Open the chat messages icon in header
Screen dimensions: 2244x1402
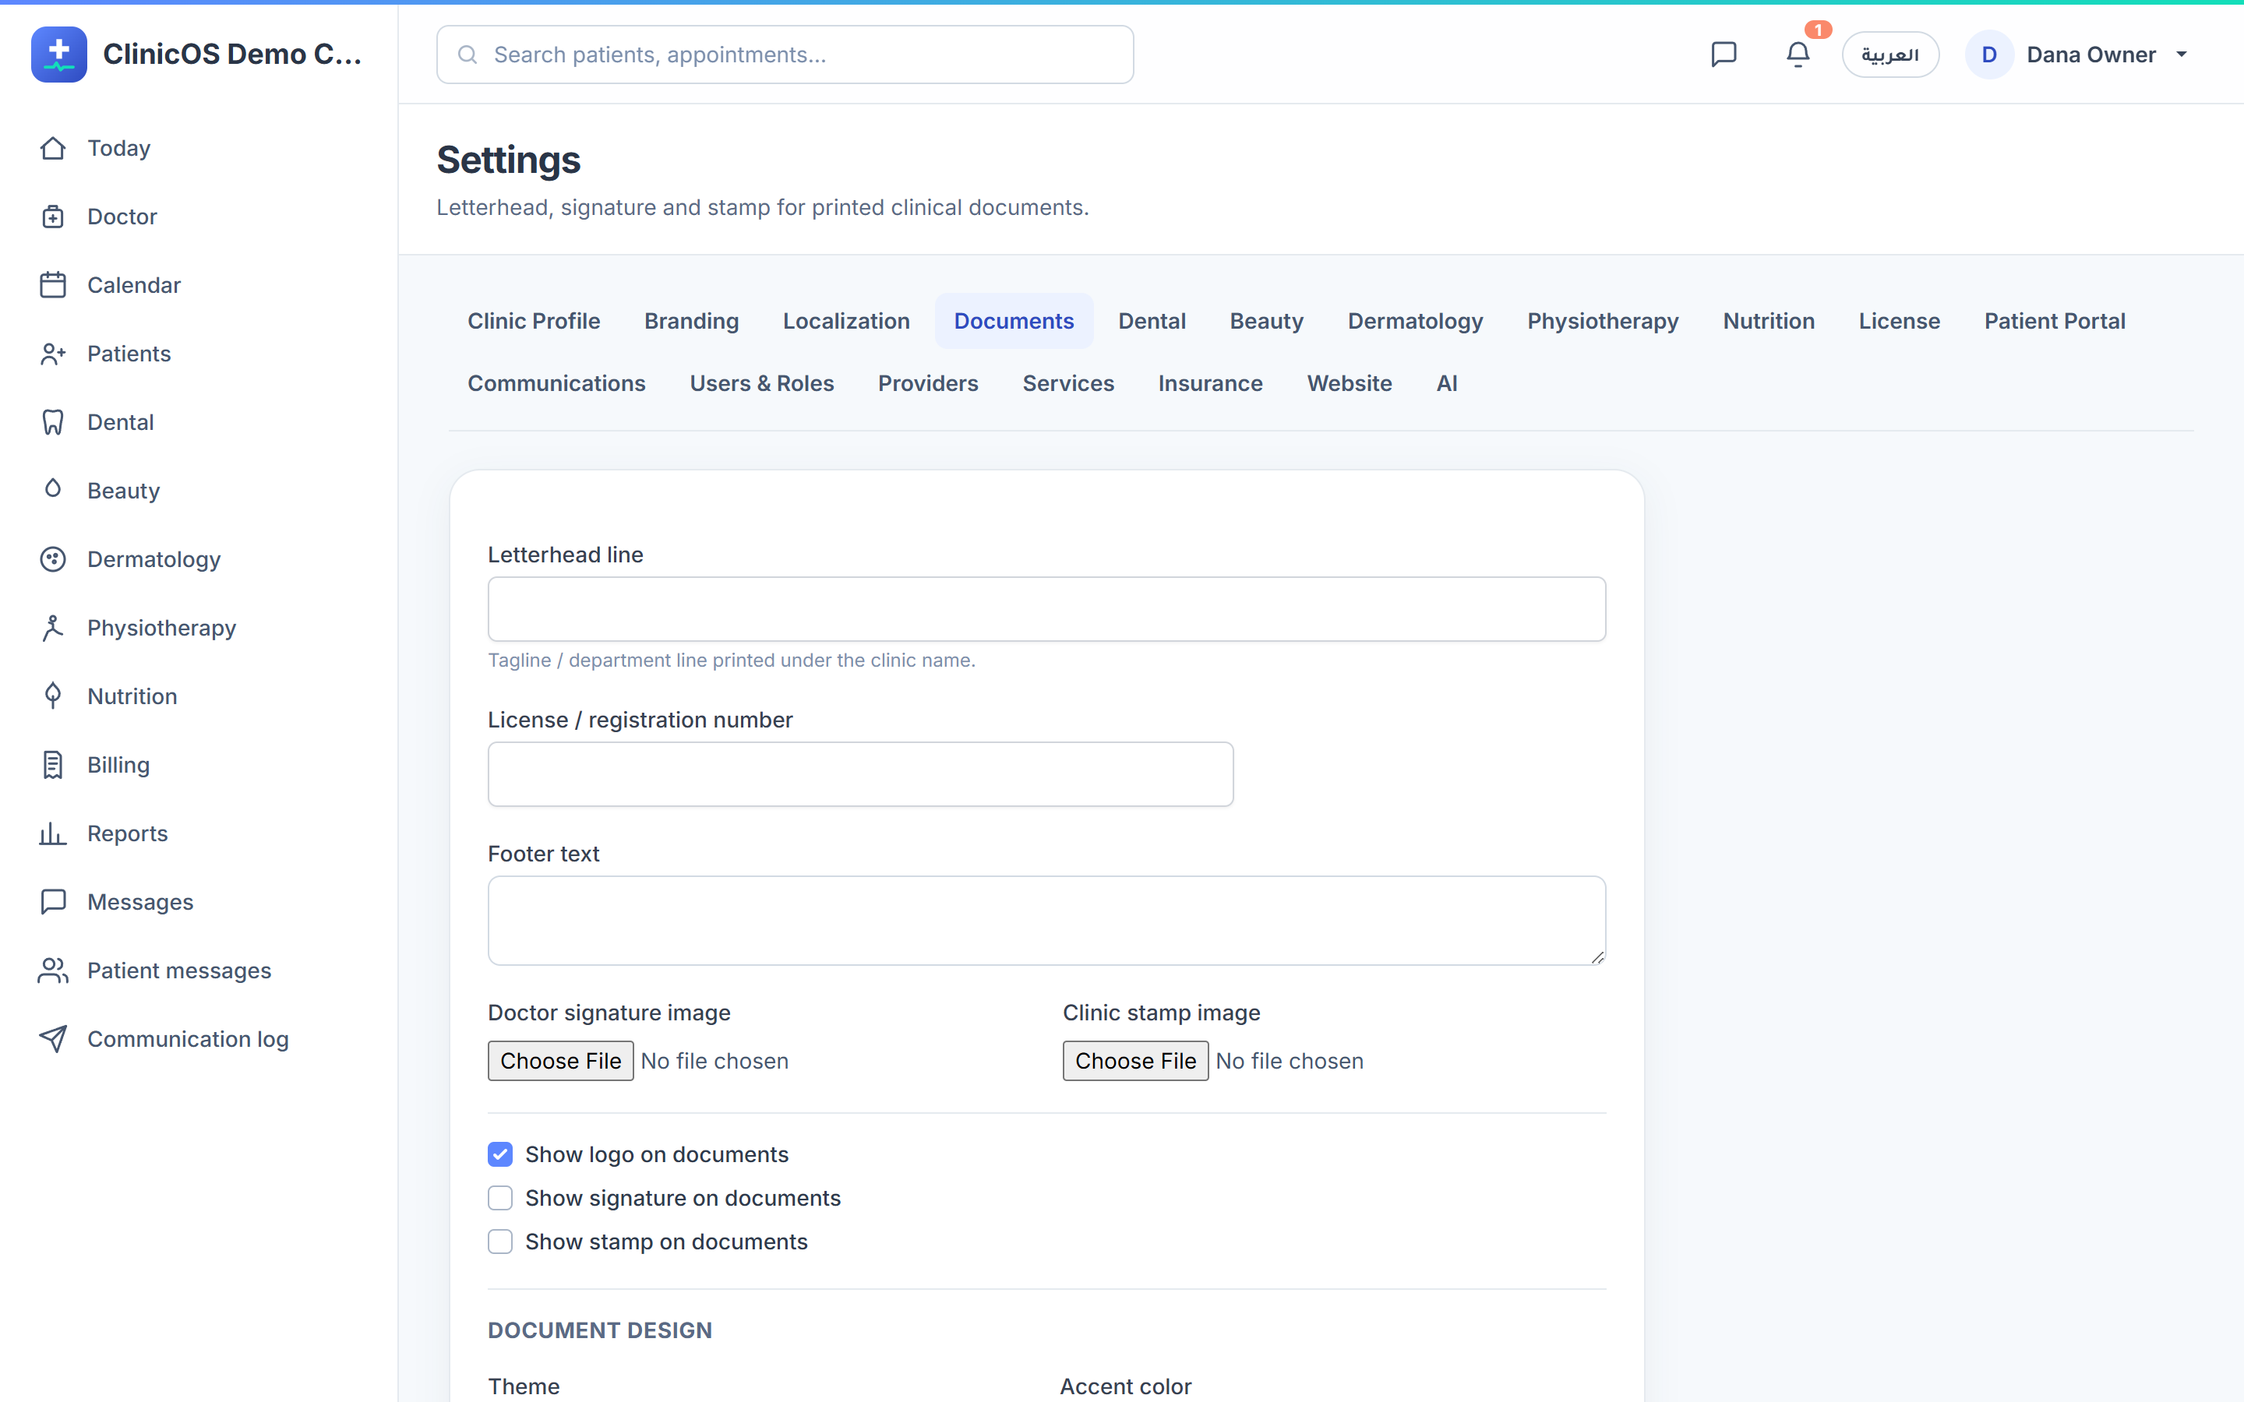click(x=1723, y=55)
